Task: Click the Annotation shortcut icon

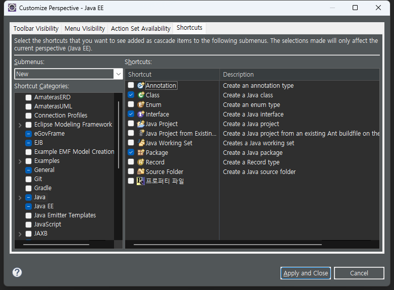Action: [x=141, y=85]
